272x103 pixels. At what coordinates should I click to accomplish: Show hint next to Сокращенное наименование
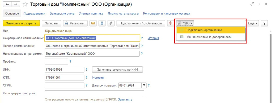coord(142,38)
